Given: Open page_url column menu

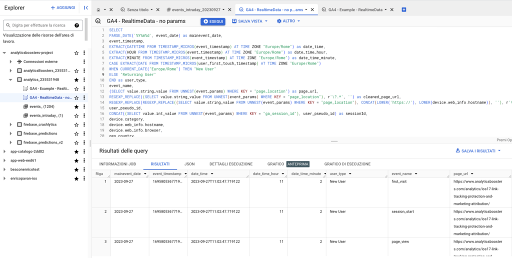Looking at the screenshot, I should [472, 173].
